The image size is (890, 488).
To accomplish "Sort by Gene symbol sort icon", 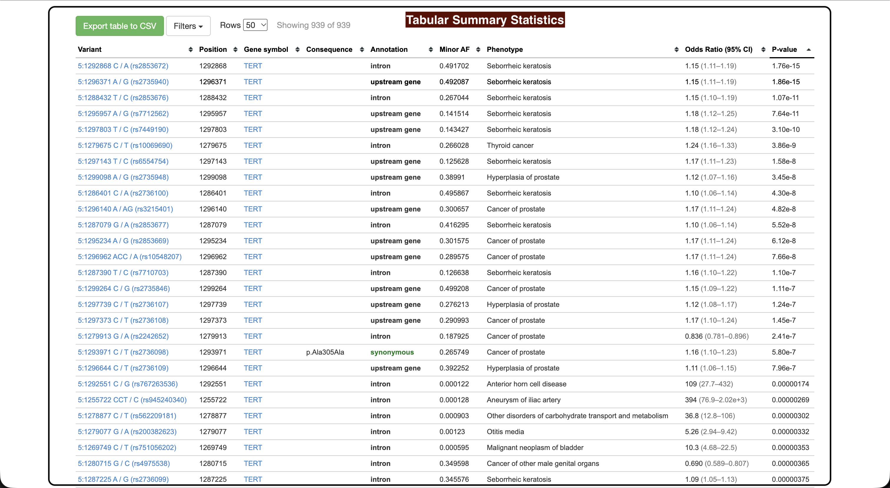I will click(x=298, y=50).
